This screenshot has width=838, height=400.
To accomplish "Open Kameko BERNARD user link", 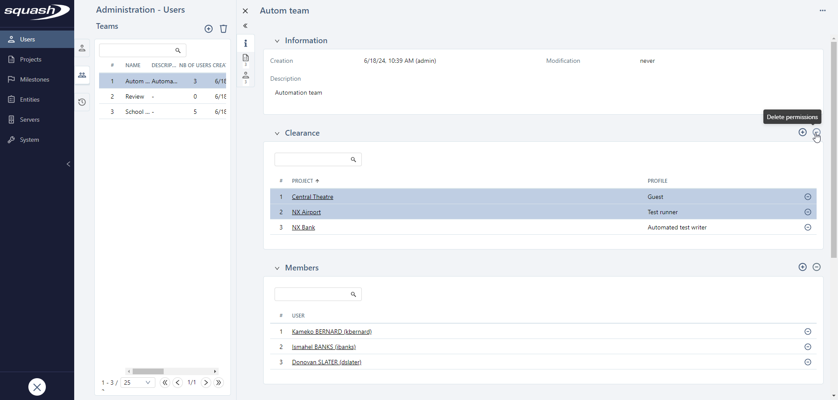I will tap(331, 332).
